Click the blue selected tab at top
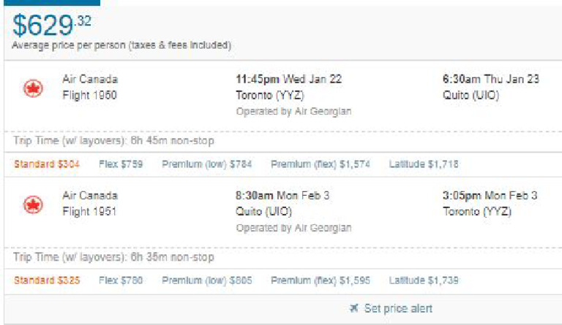 pyautogui.click(x=50, y=2)
